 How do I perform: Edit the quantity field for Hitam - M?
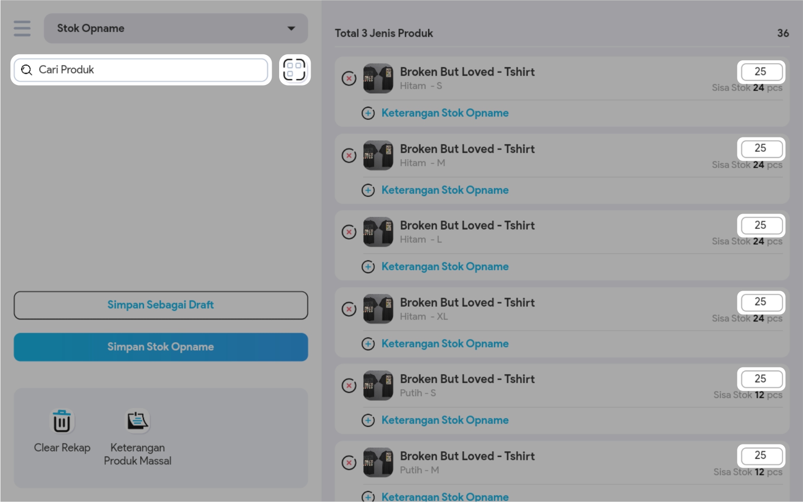(x=761, y=149)
